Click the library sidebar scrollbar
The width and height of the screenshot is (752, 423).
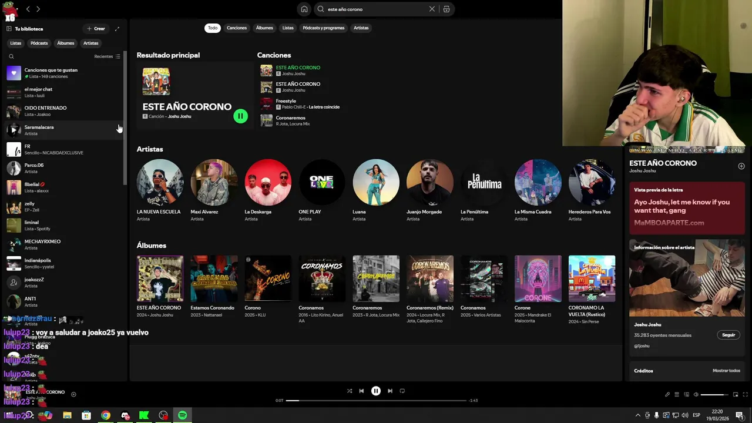point(125,117)
